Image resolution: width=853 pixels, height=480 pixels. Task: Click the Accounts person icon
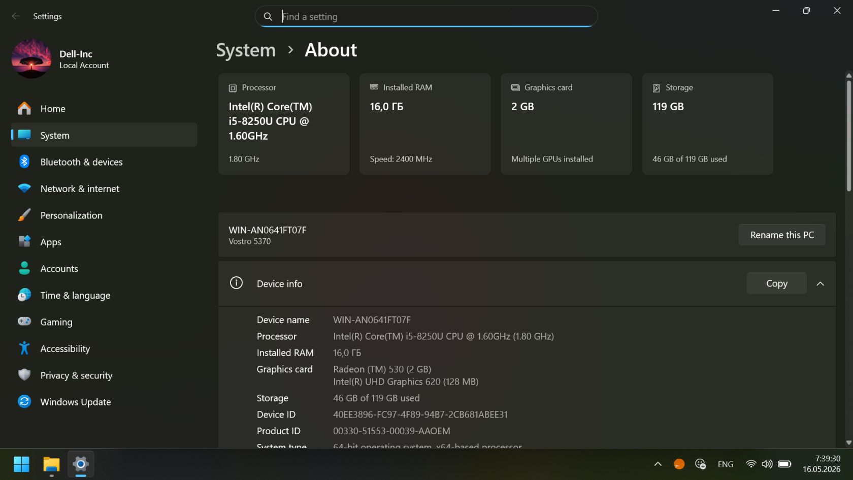click(24, 268)
